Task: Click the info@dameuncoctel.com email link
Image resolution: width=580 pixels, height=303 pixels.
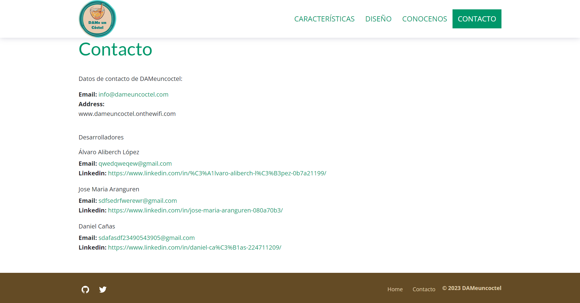Action: click(x=133, y=94)
